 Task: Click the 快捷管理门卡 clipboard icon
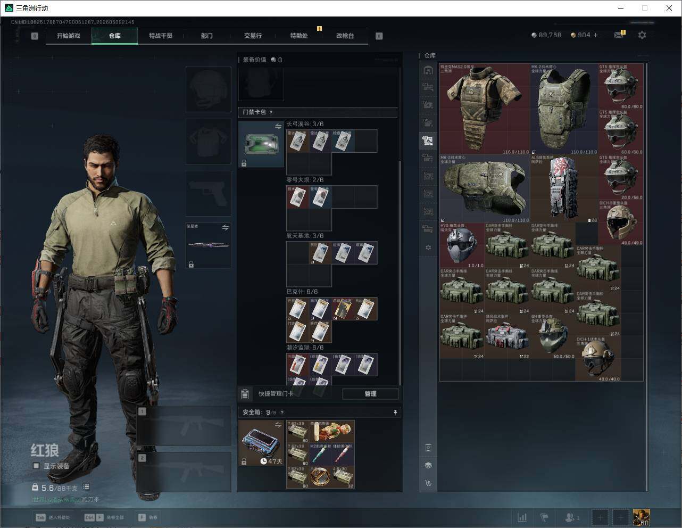(x=245, y=394)
